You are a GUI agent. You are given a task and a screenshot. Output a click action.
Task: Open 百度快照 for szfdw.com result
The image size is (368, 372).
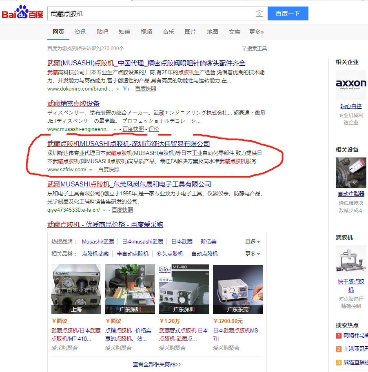point(109,169)
